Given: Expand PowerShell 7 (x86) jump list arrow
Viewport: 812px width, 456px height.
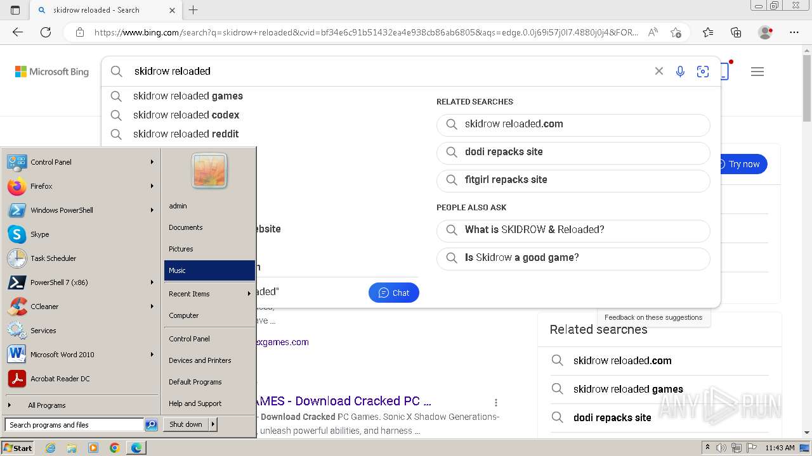Looking at the screenshot, I should tap(152, 282).
